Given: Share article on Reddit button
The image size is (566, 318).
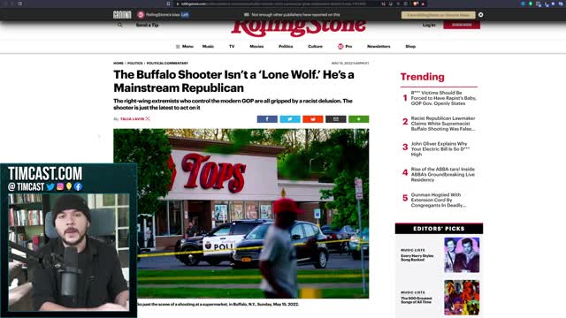Looking at the screenshot, I should 312,119.
